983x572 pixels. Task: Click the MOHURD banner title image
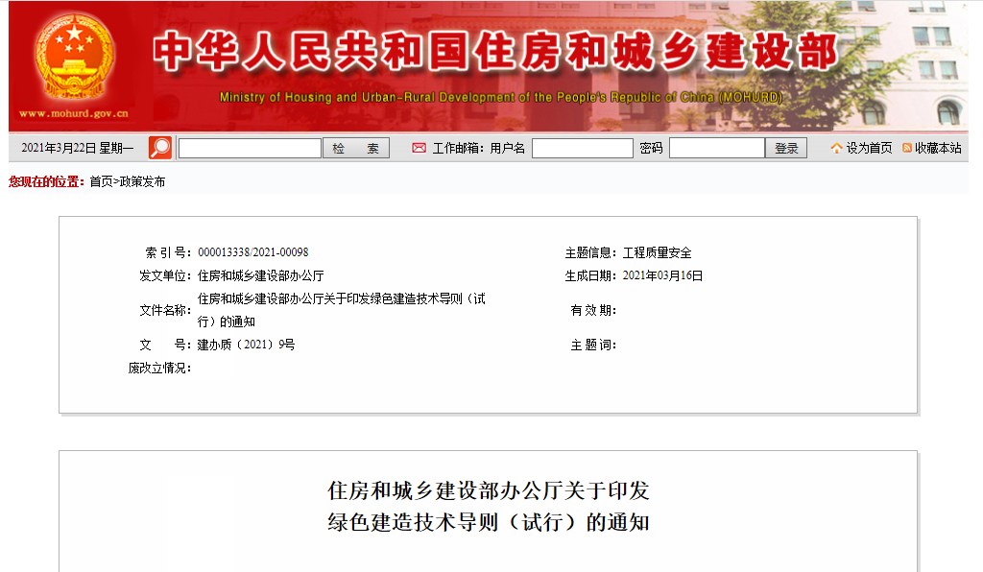pyautogui.click(x=499, y=56)
